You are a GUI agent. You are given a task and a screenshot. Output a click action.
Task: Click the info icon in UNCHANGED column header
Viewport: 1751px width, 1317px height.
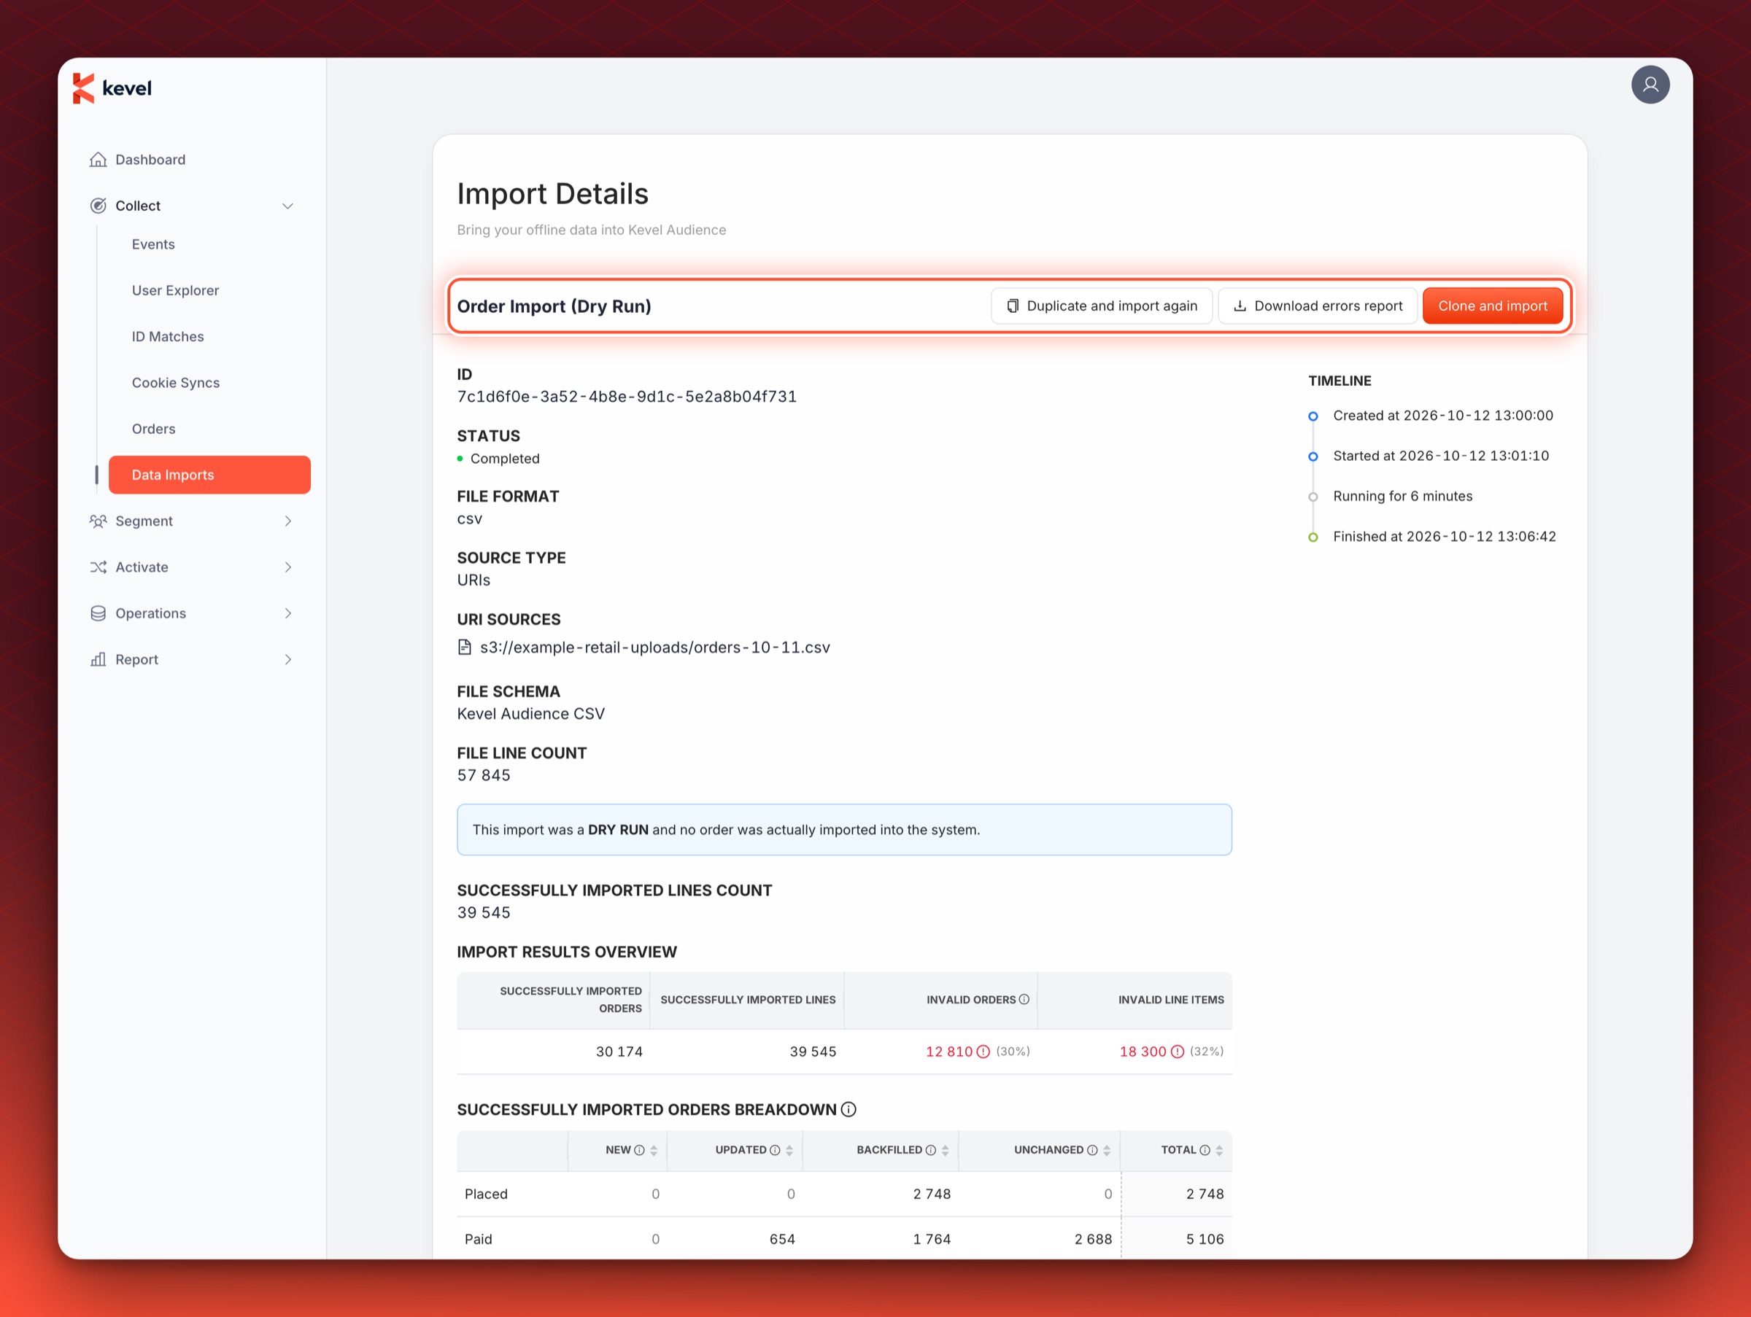coord(1091,1150)
